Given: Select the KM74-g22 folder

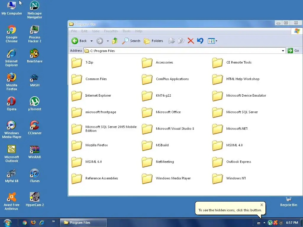Looking at the screenshot, I should (x=157, y=96).
